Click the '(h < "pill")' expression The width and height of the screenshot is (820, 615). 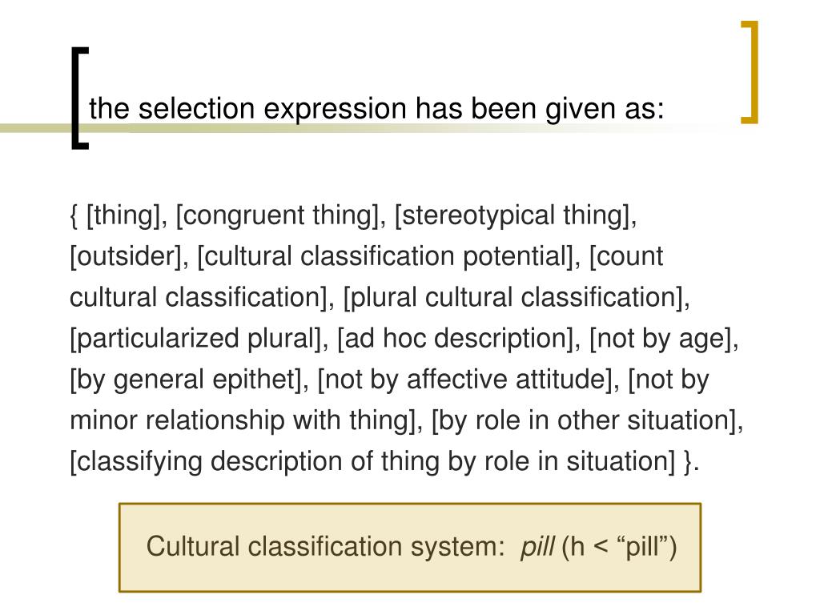coord(619,546)
